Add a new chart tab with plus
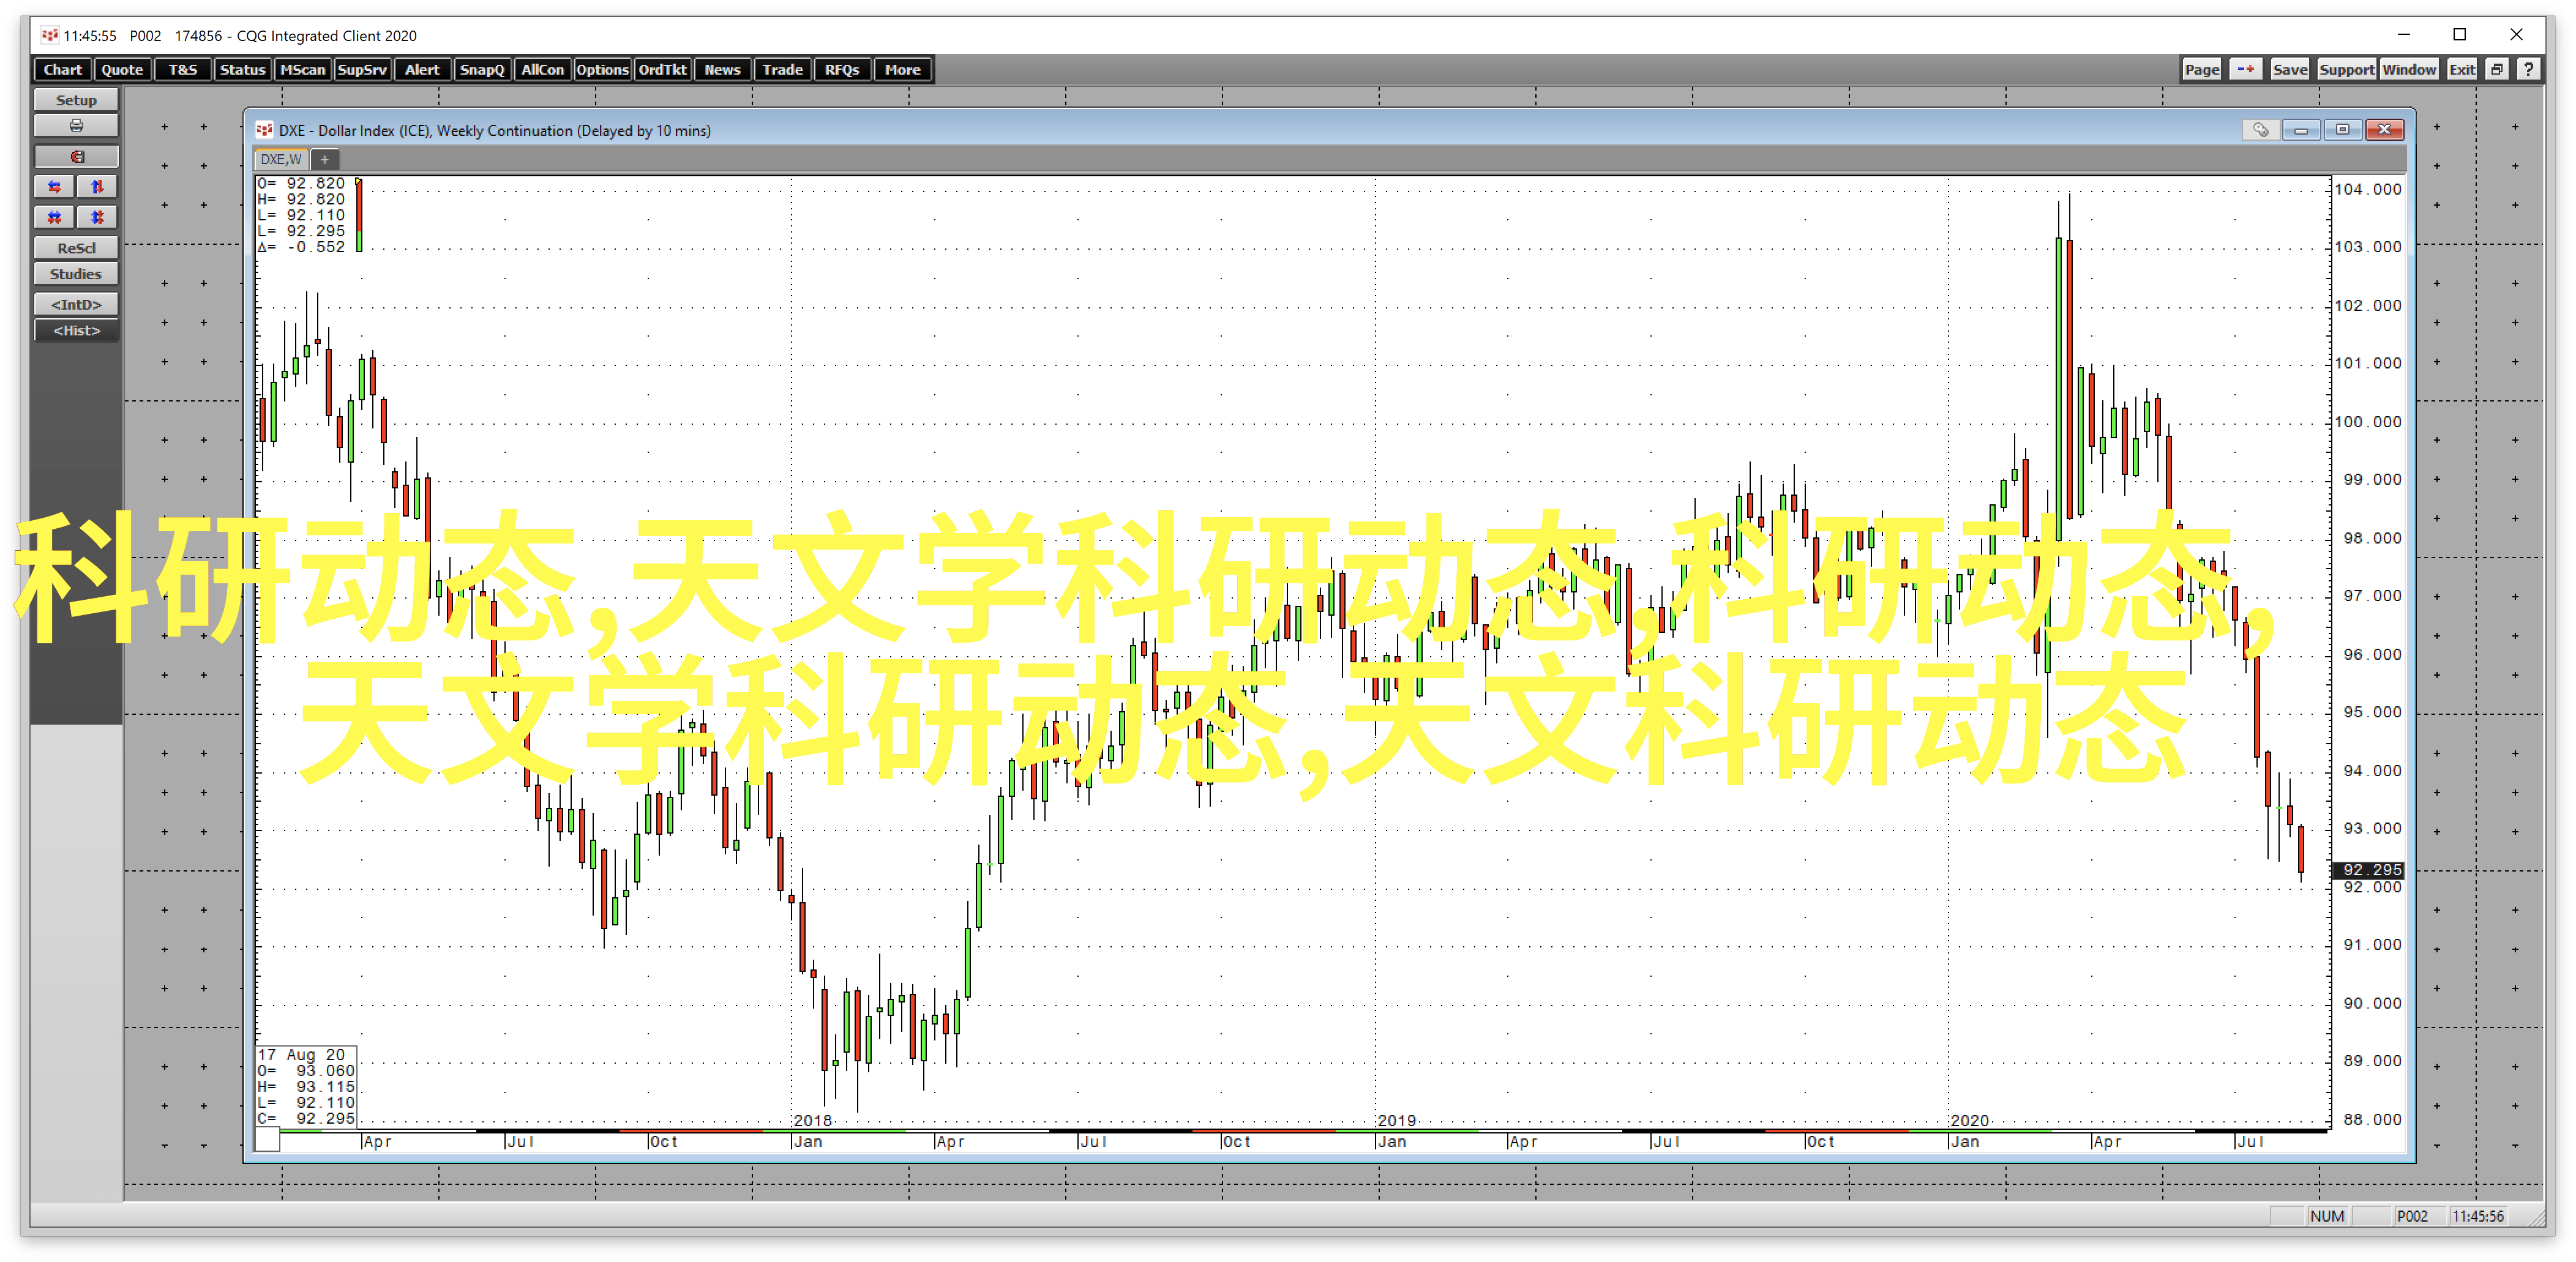The width and height of the screenshot is (2576, 1262). click(x=325, y=159)
